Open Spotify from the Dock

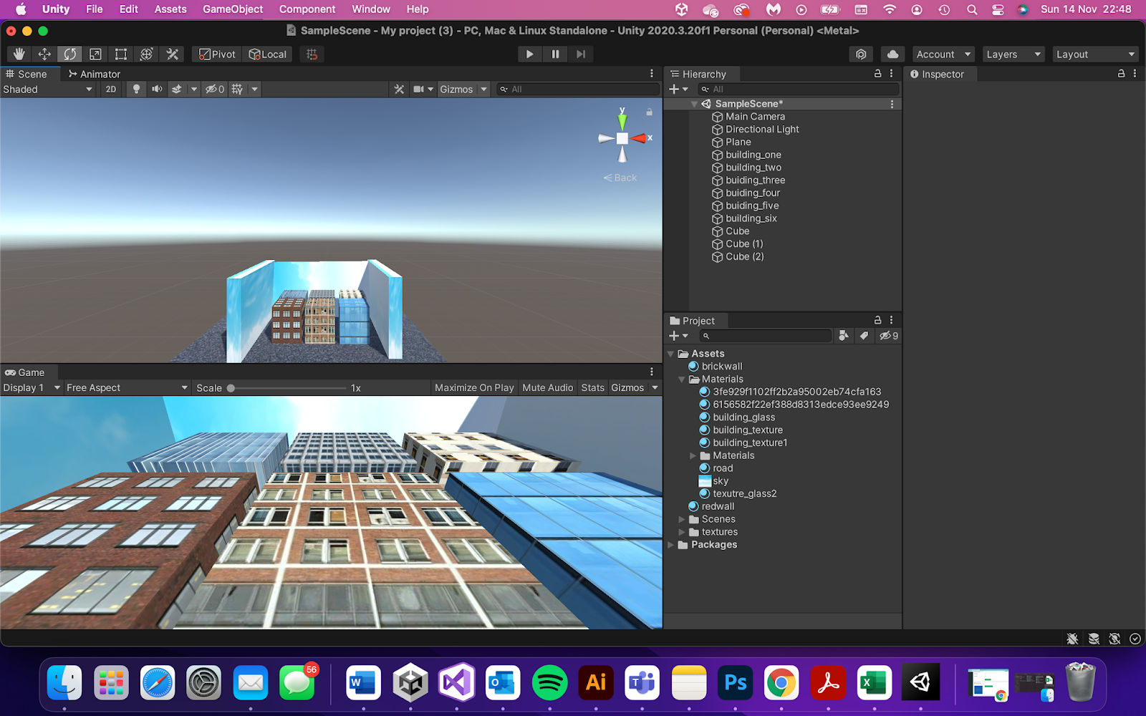coord(549,682)
